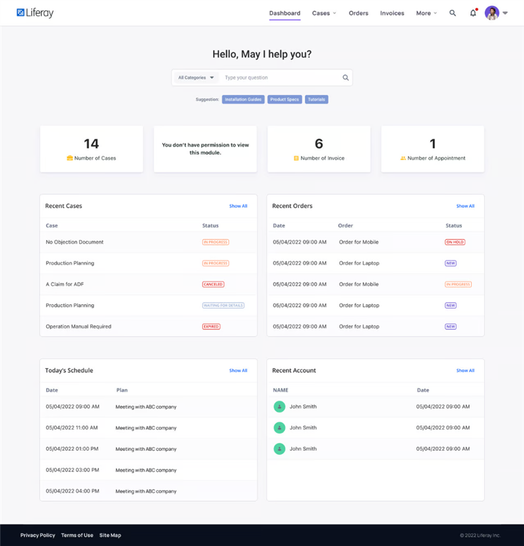The height and width of the screenshot is (546, 524).
Task: Open the notifications bell
Action: (473, 13)
